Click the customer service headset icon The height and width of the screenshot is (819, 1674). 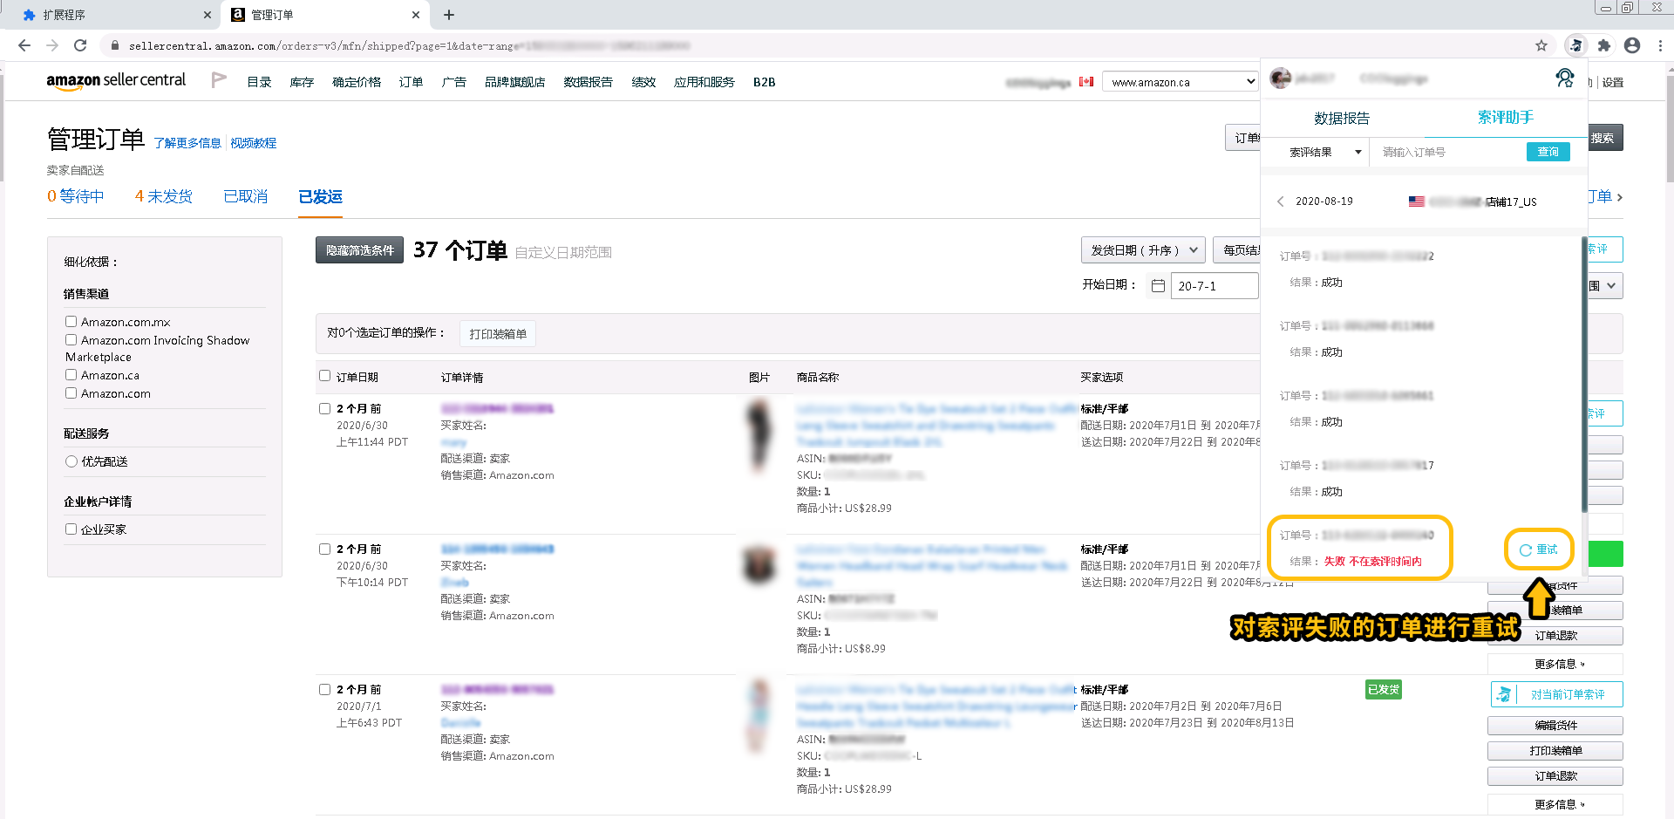click(1564, 78)
